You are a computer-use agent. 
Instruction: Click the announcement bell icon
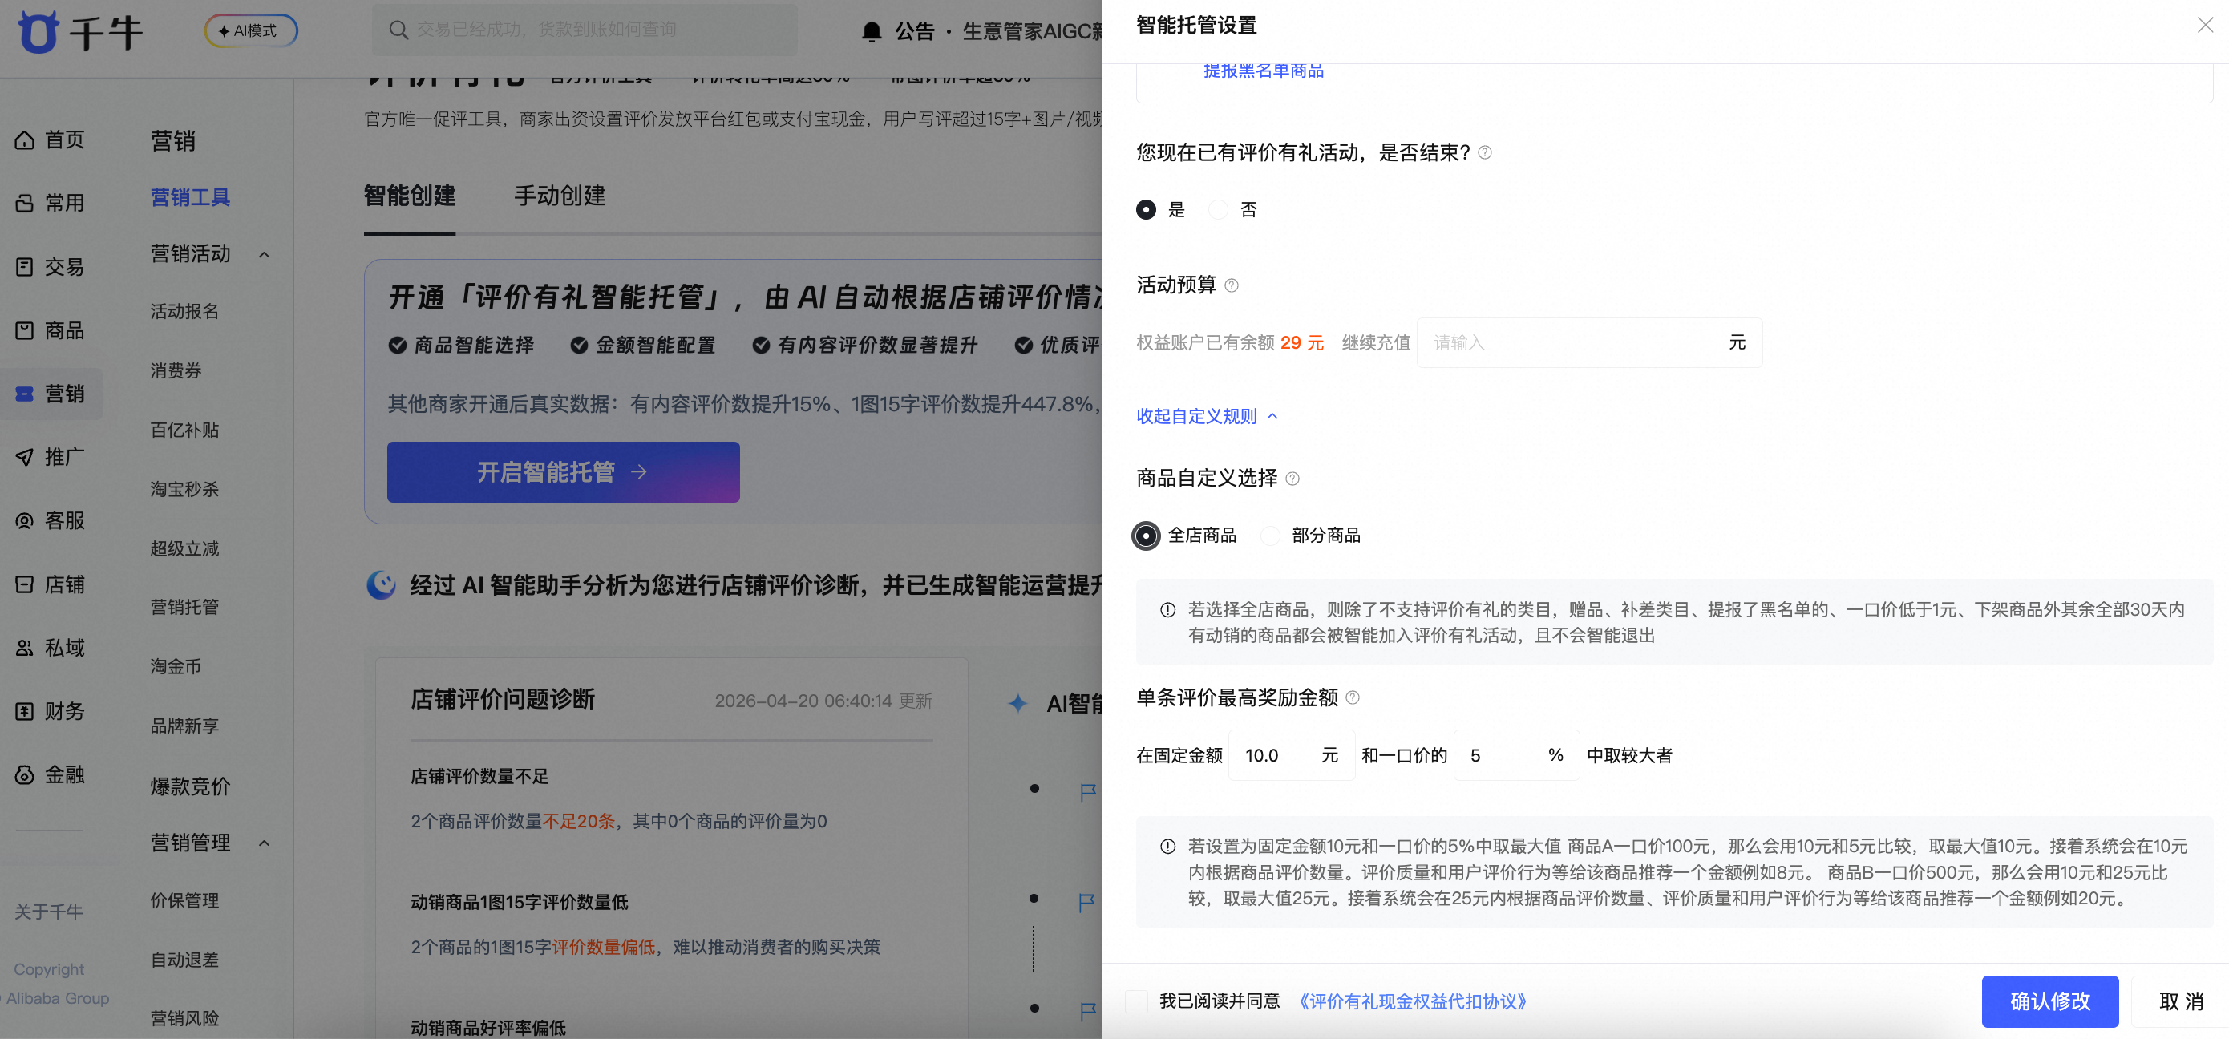[872, 32]
